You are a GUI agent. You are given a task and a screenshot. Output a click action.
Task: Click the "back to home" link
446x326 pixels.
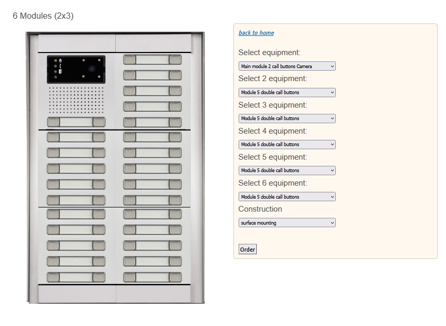click(x=256, y=33)
